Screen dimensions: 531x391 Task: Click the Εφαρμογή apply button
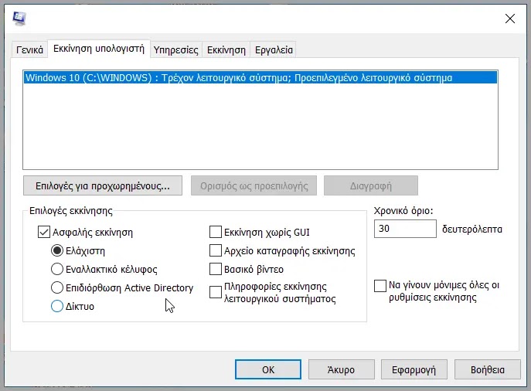pyautogui.click(x=414, y=369)
